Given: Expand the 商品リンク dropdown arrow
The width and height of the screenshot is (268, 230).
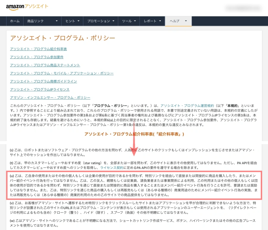Looking at the screenshot, I should coord(57,21).
